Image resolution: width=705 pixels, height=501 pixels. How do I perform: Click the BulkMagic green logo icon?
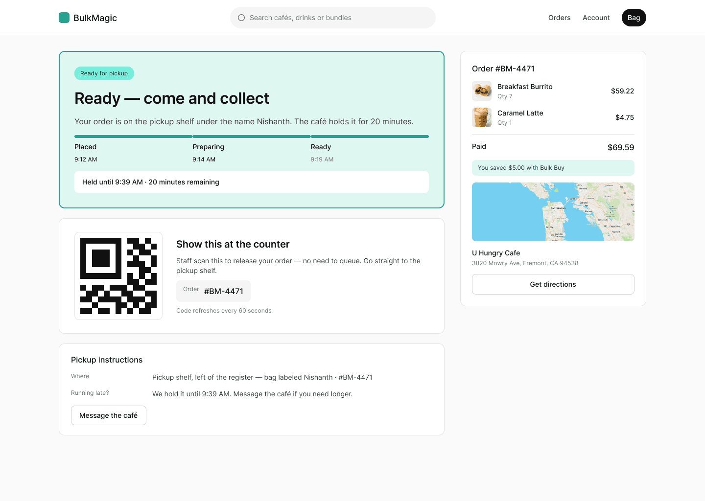click(64, 18)
